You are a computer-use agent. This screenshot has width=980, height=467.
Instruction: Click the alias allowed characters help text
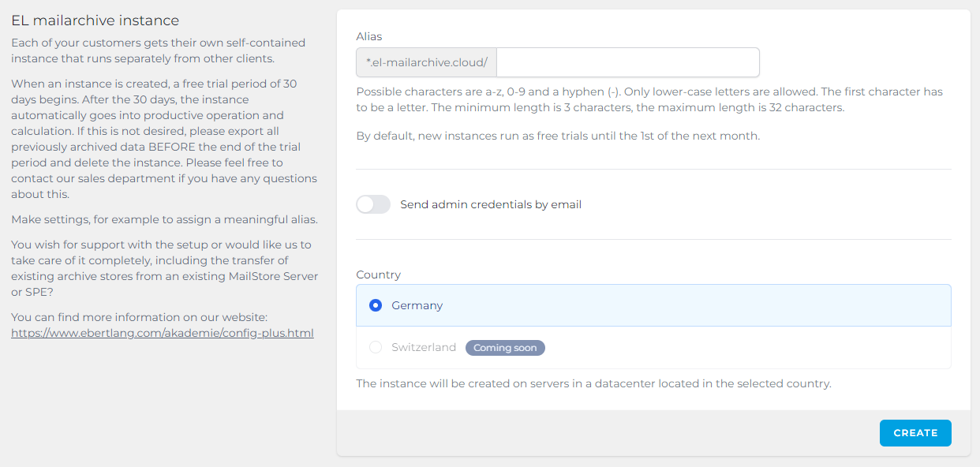[649, 99]
